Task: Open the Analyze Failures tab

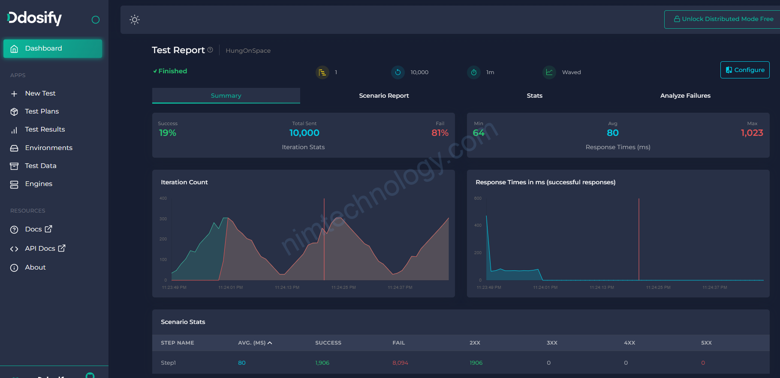Action: coord(685,96)
